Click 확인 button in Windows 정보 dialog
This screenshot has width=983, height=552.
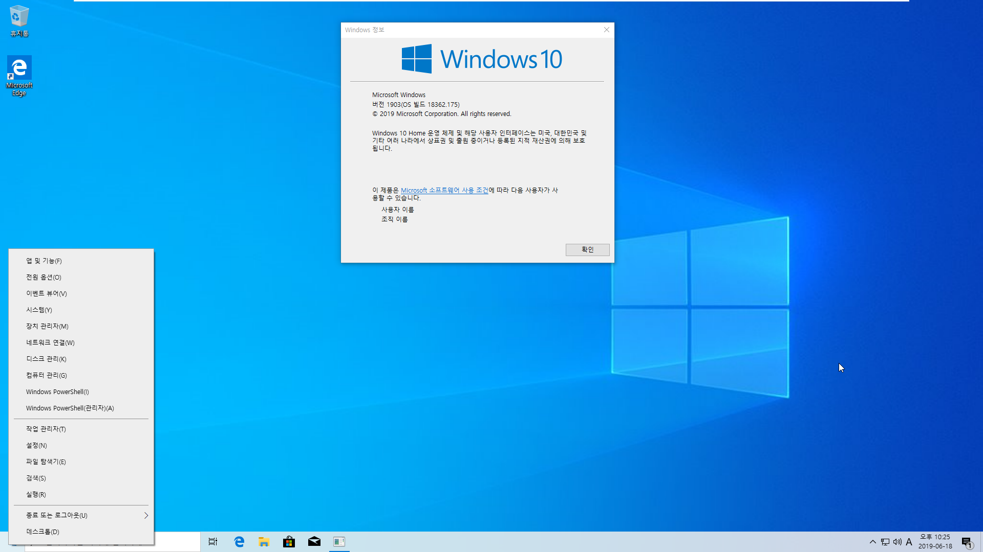(587, 249)
